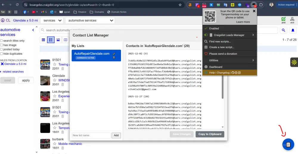This screenshot has height=154, width=298.
Task: Check 'posted today' filter
Action: click(x=1, y=49)
